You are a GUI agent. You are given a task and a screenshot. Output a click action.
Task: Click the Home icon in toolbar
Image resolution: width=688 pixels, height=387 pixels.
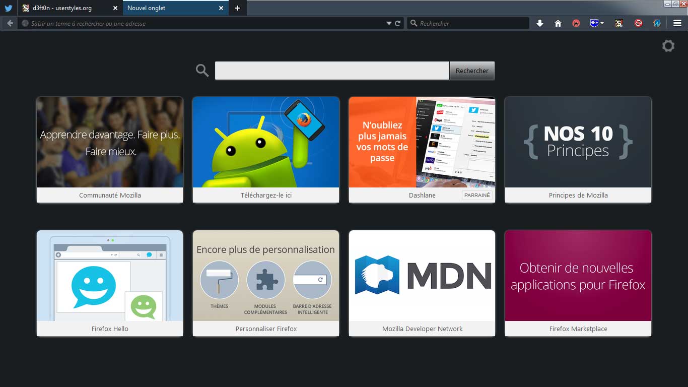click(x=558, y=23)
